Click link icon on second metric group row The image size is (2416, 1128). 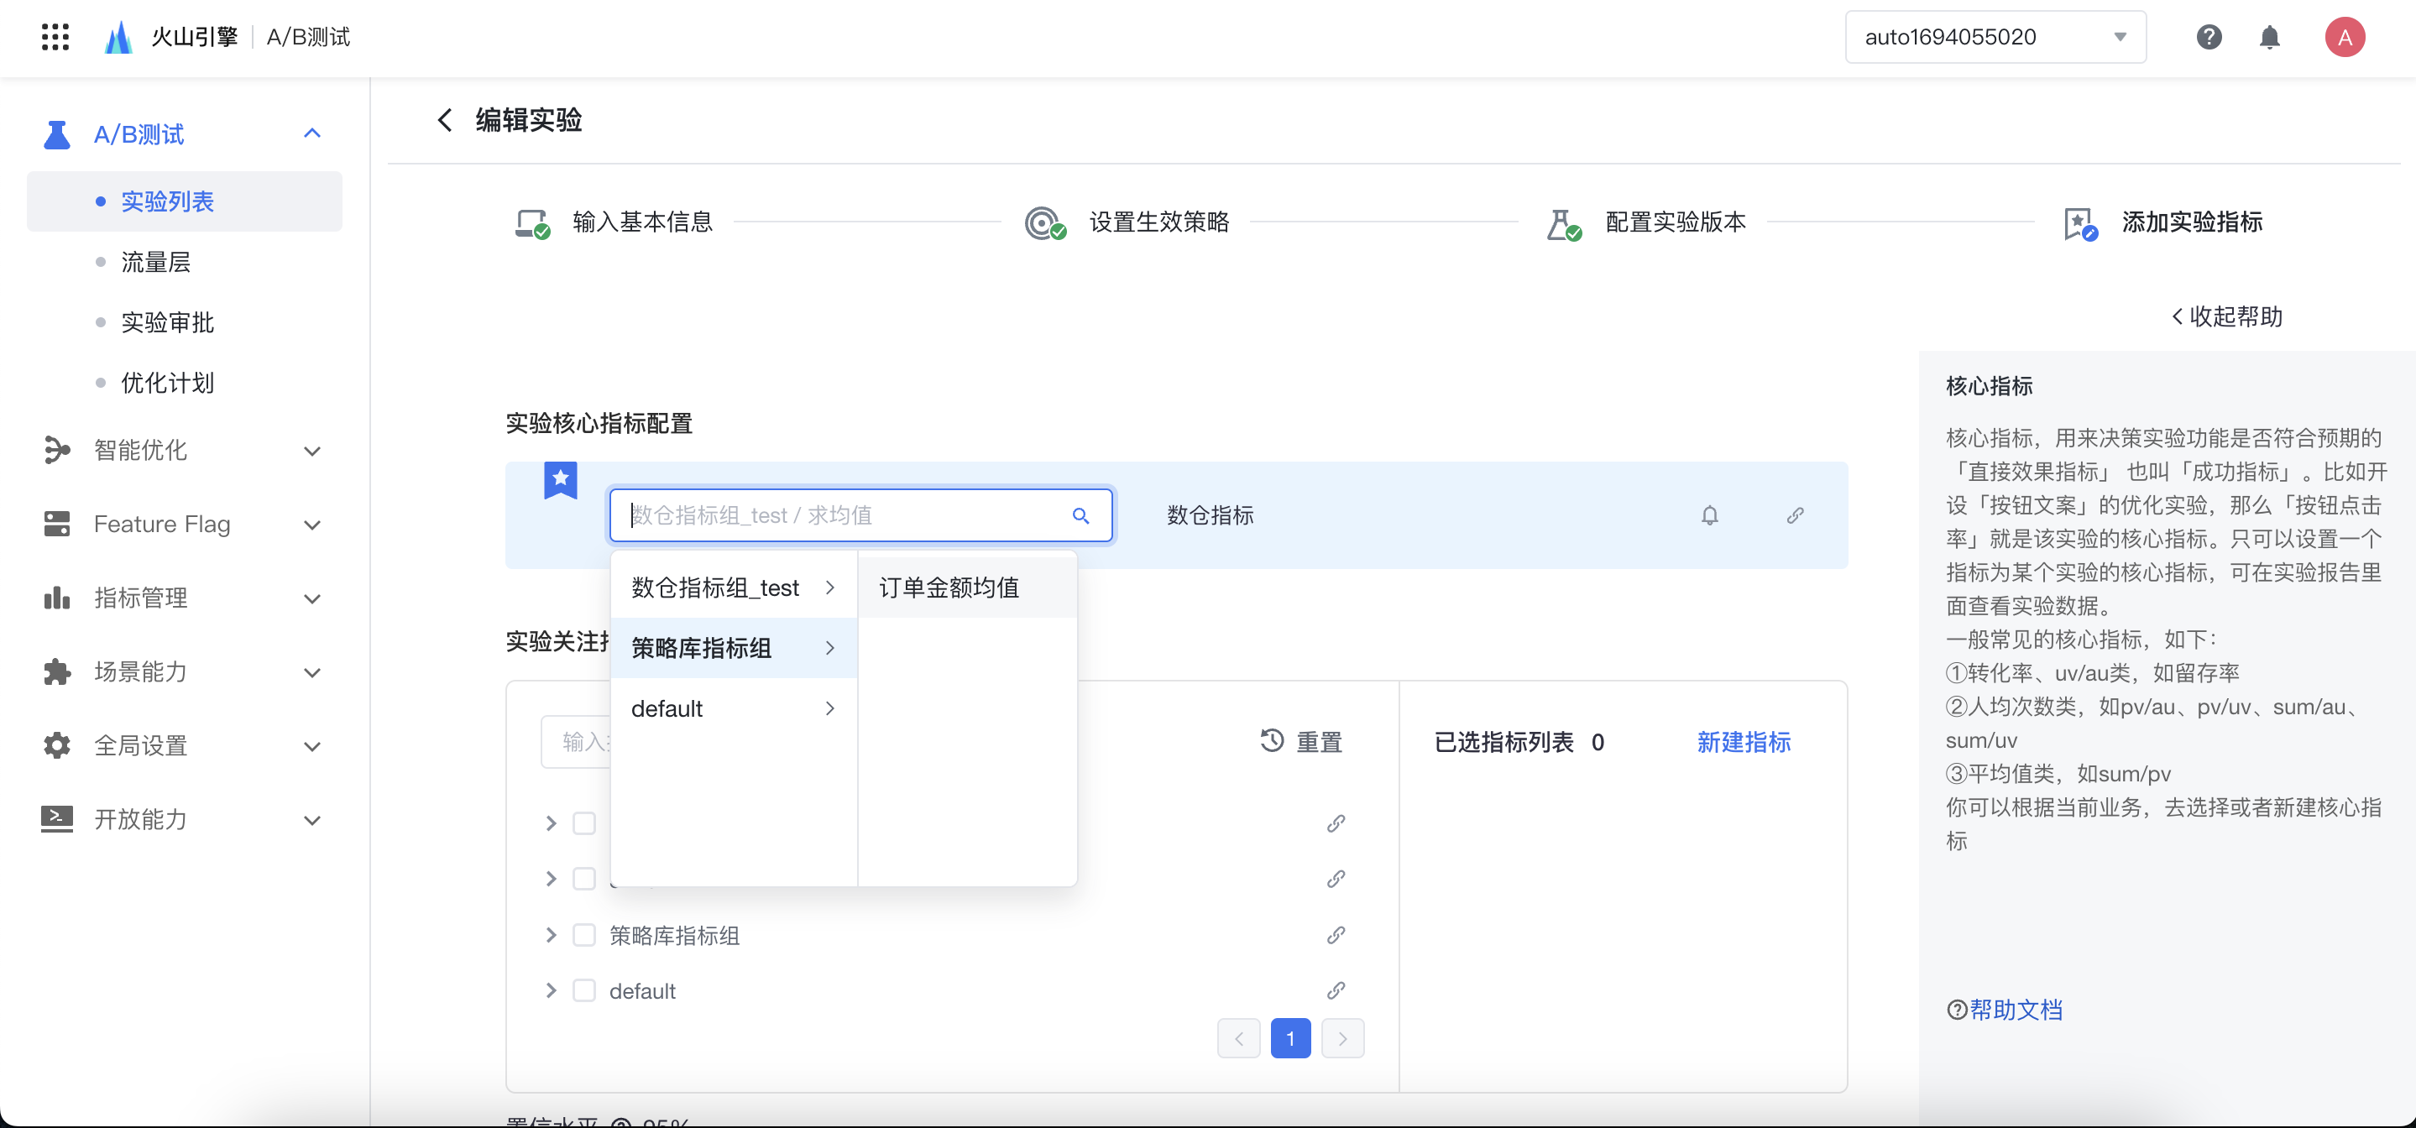click(1336, 880)
